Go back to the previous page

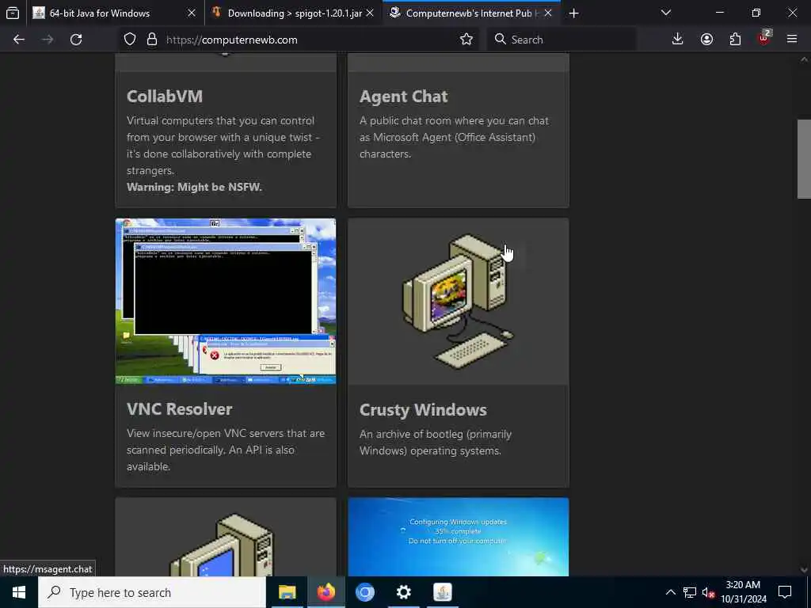point(19,40)
